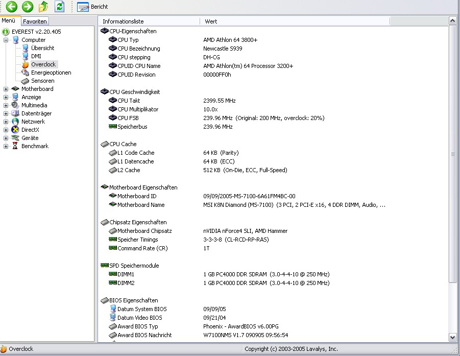The image size is (460, 356).
Task: Open DMI in the tree
Action: [x=36, y=56]
